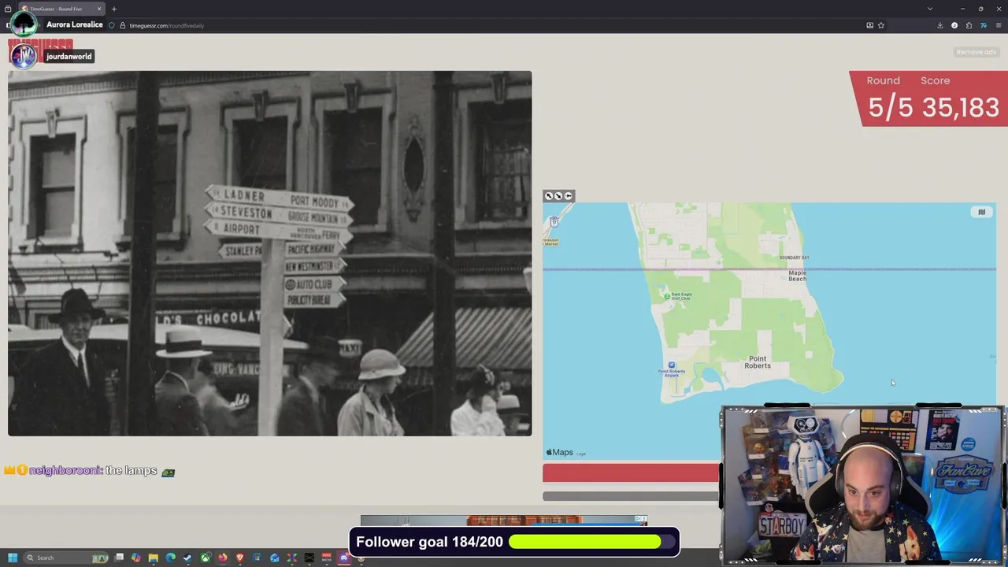Click the gray year slider track
The image size is (1008, 567).
pos(631,496)
